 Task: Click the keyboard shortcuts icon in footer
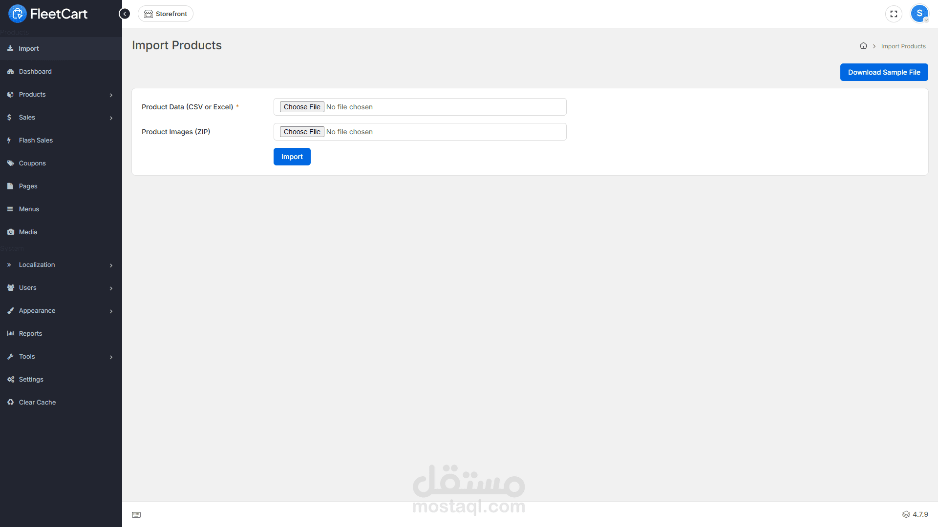136,515
